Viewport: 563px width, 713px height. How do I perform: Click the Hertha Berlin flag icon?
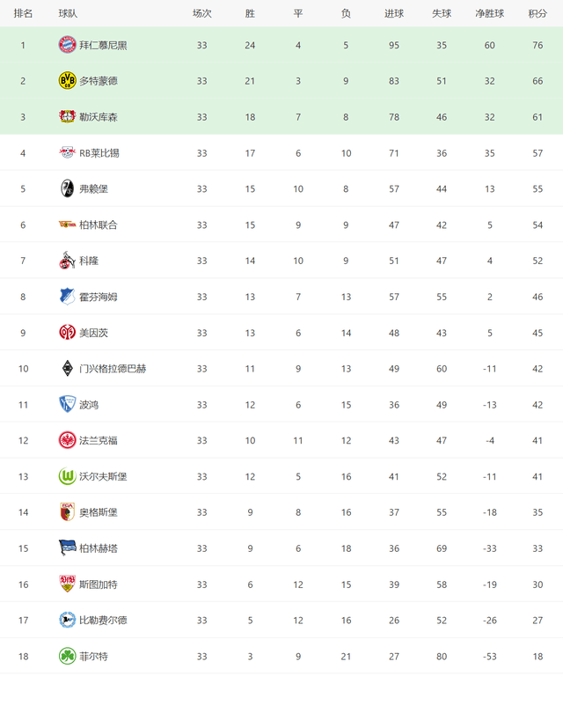click(67, 548)
